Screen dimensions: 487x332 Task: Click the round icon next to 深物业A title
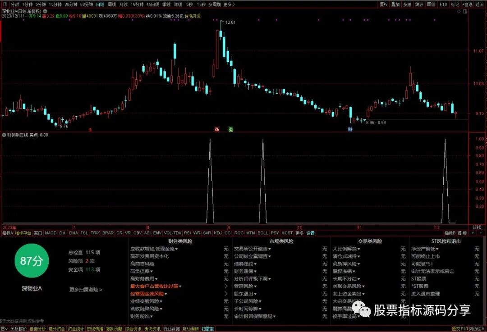(45, 11)
